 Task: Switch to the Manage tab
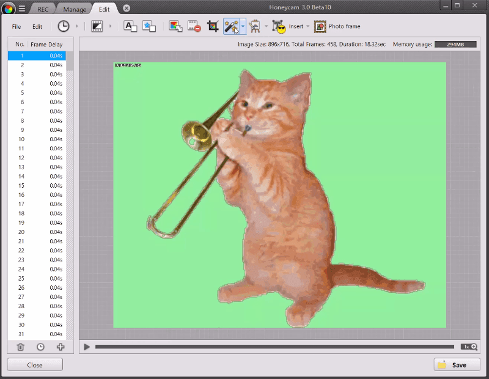[x=75, y=9]
